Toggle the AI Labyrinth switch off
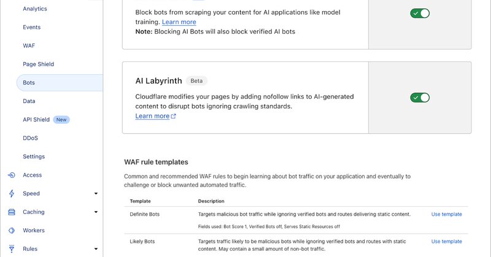The height and width of the screenshot is (257, 491). click(x=420, y=98)
